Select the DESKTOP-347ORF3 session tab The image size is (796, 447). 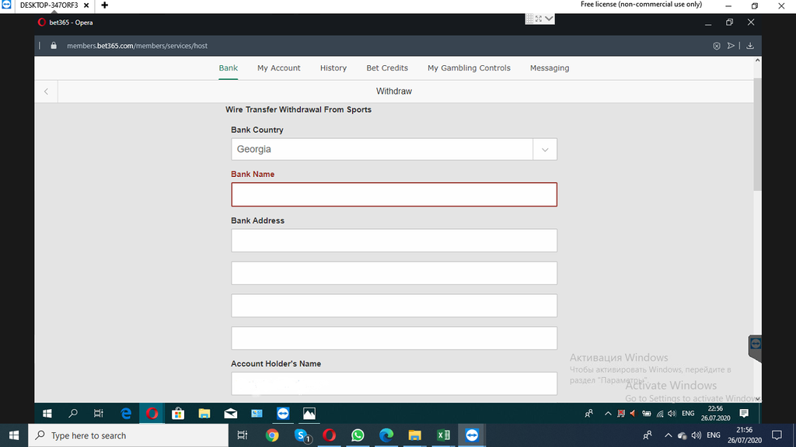pos(49,5)
